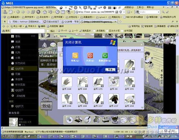Screen dimensions: 179x140
Task: Tick the 区分大小写 checkbox
Action: (107, 31)
